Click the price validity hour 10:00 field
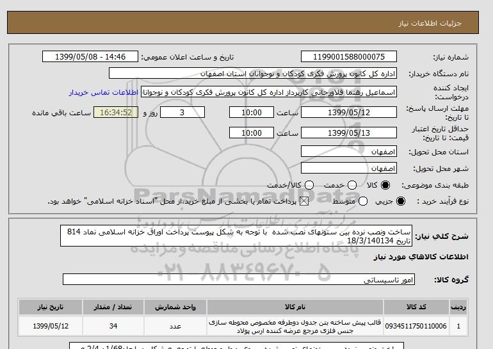This screenshot has width=493, height=349. click(x=252, y=133)
